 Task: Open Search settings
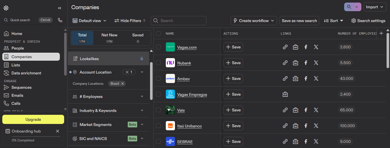click(x=368, y=21)
